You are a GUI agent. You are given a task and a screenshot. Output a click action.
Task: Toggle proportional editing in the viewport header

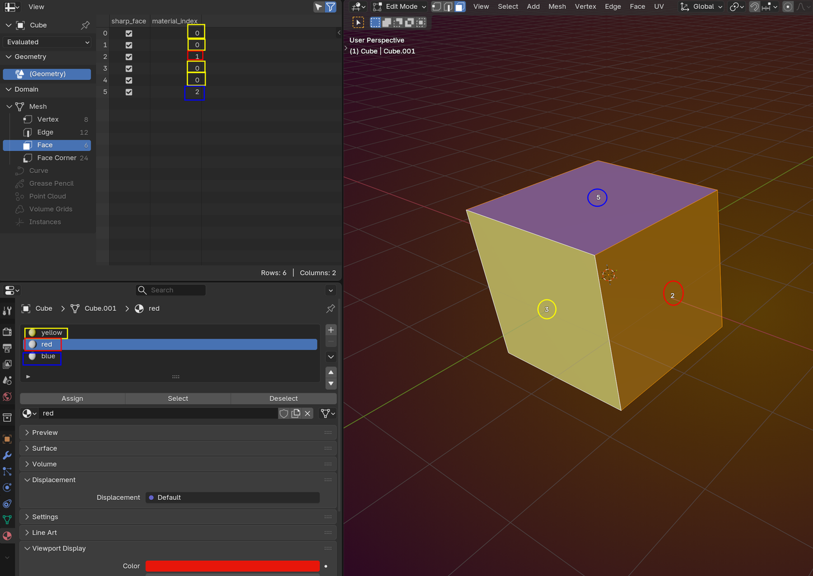click(788, 7)
